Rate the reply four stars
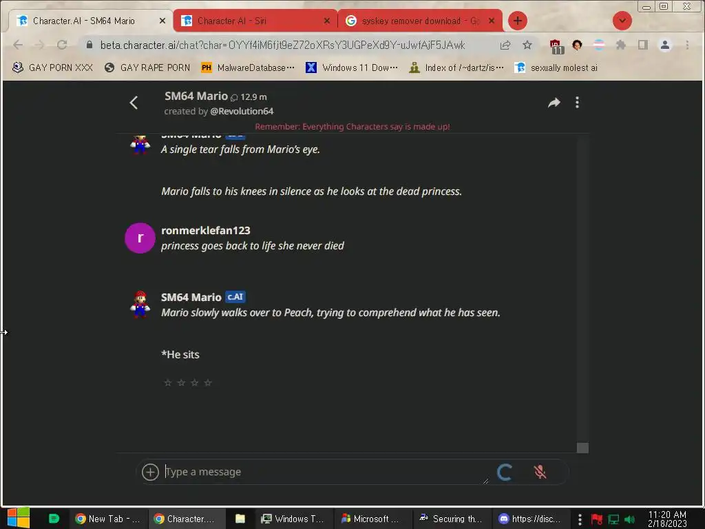 (x=208, y=383)
